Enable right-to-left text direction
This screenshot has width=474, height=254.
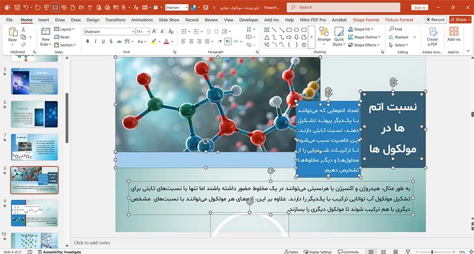[228, 41]
